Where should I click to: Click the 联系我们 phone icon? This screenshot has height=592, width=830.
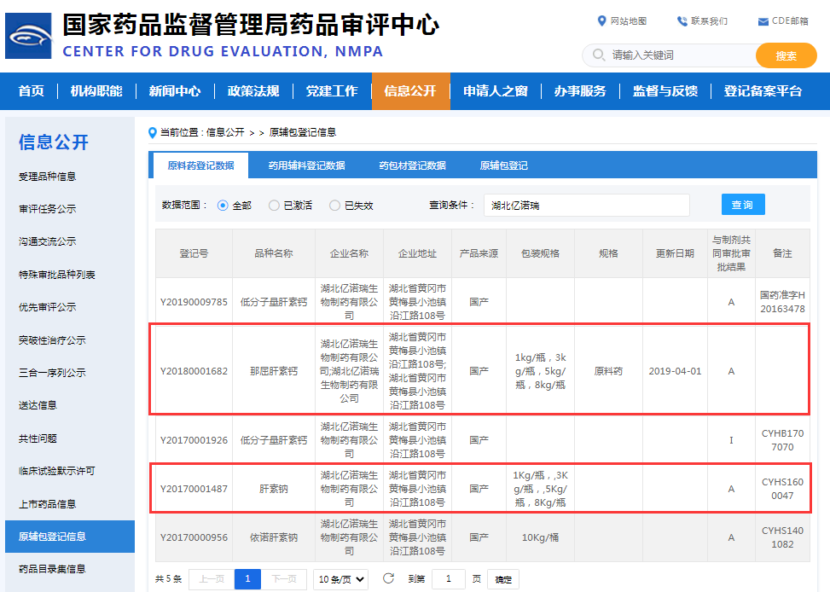click(x=682, y=21)
